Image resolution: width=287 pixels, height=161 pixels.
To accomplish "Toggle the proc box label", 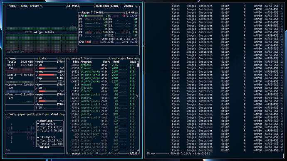I will coord(74,59).
